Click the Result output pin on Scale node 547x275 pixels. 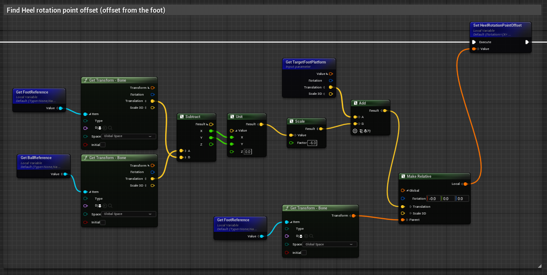click(x=321, y=129)
